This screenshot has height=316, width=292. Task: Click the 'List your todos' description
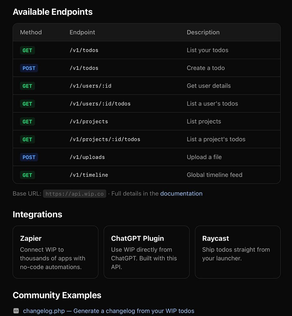(x=207, y=50)
